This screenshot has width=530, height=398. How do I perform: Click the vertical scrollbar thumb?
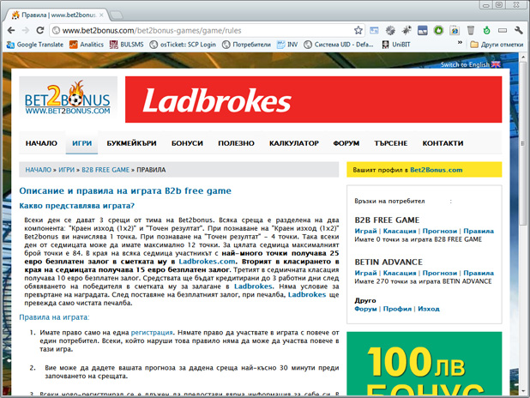point(523,144)
